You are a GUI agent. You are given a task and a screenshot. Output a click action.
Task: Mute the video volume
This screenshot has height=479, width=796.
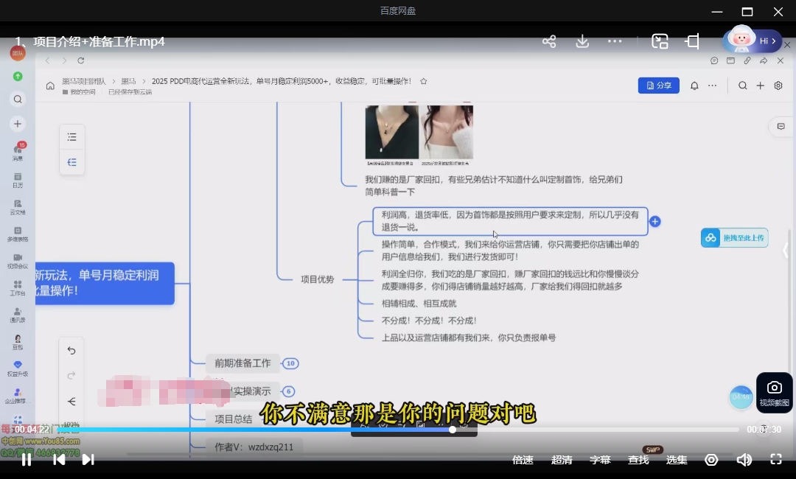[744, 460]
